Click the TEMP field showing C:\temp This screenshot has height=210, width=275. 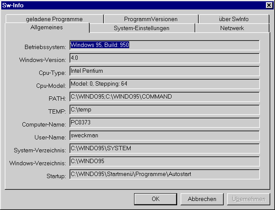[164, 110]
